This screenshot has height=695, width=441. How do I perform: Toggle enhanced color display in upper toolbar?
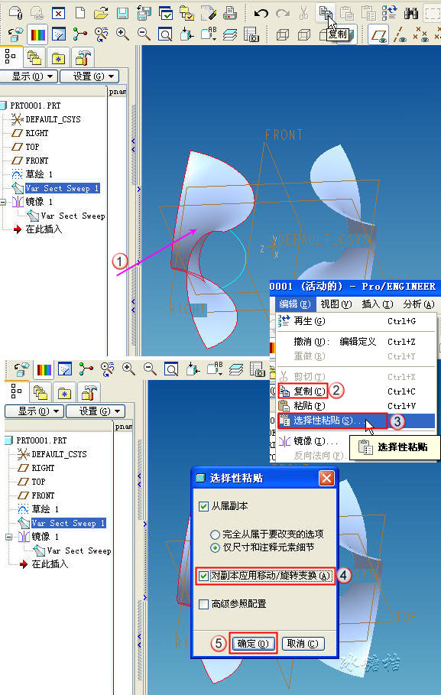click(37, 34)
